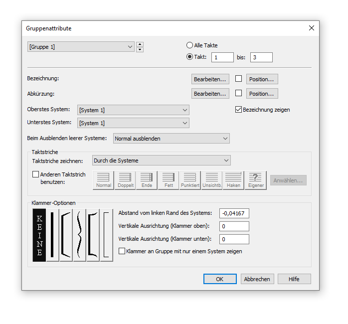Click Bearbeiten for Abkürzung
Screen dimensions: 348x324
pos(210,94)
